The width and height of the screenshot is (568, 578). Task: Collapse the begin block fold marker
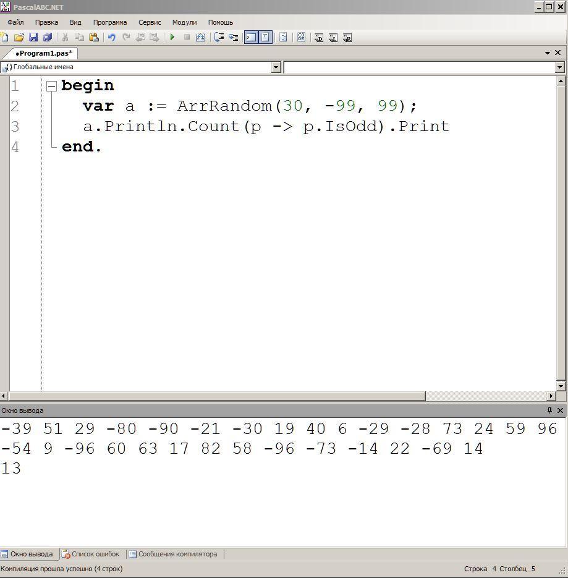coord(51,87)
